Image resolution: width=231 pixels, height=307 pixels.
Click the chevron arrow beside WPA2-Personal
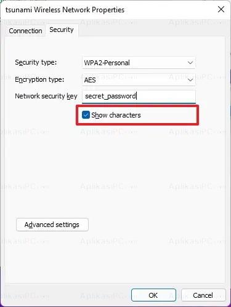pyautogui.click(x=190, y=63)
